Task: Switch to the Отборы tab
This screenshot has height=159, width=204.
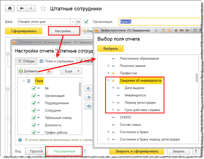Action: [x=26, y=61]
